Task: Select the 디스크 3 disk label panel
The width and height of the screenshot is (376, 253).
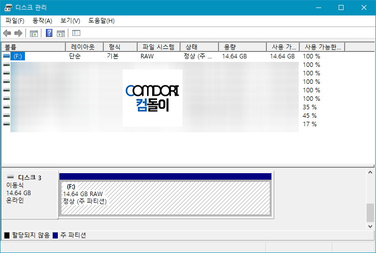Action: point(30,195)
